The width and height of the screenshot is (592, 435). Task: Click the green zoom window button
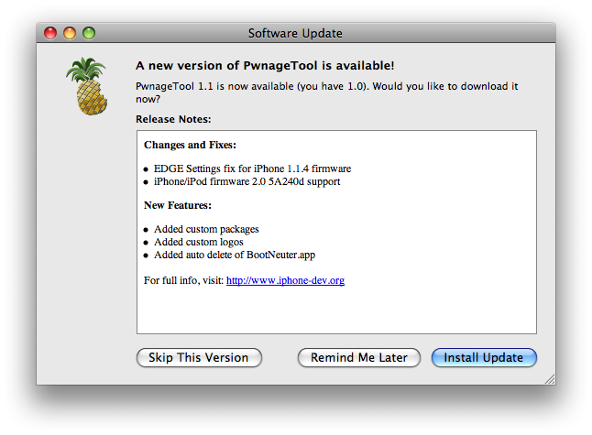(x=89, y=34)
